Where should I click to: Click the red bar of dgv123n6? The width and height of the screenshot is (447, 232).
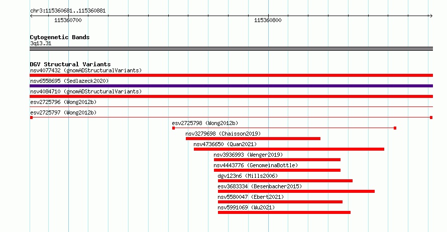coord(285,181)
